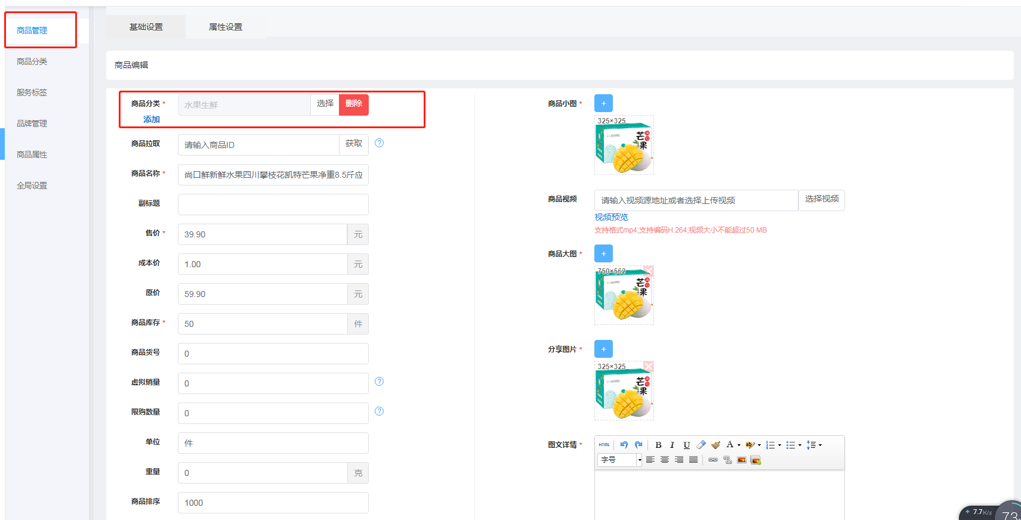The width and height of the screenshot is (1021, 520).
Task: Open font color dropdown arrow
Action: [x=739, y=445]
